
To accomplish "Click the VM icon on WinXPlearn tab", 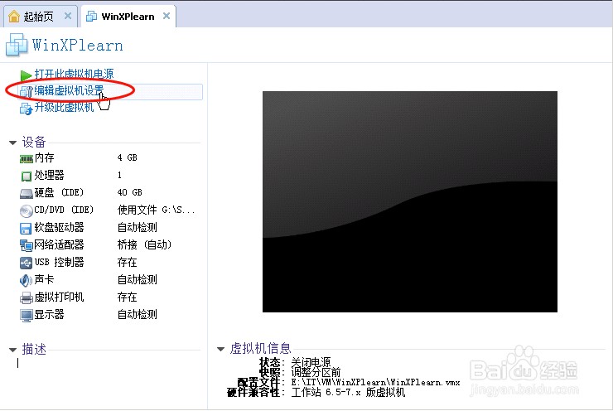I will click(x=91, y=17).
